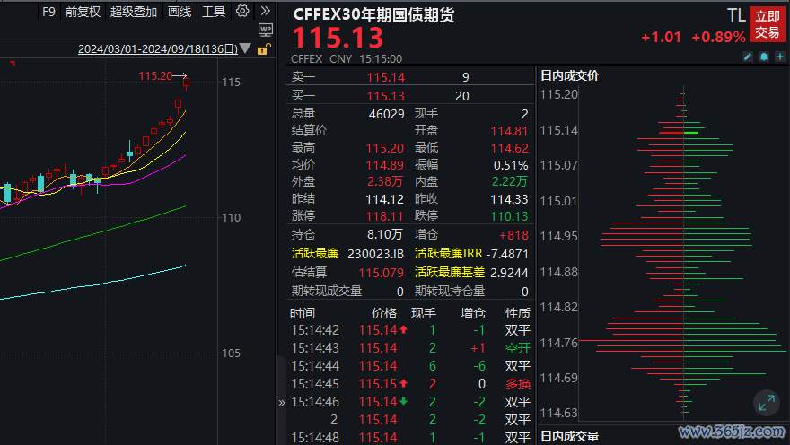The width and height of the screenshot is (790, 445).
Task: Click the last candlestick at 115.20 high
Action: tap(187, 82)
